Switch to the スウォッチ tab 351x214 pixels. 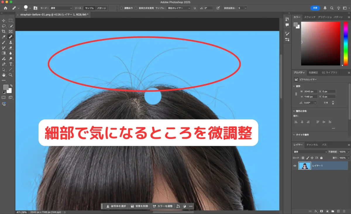pos(310,17)
